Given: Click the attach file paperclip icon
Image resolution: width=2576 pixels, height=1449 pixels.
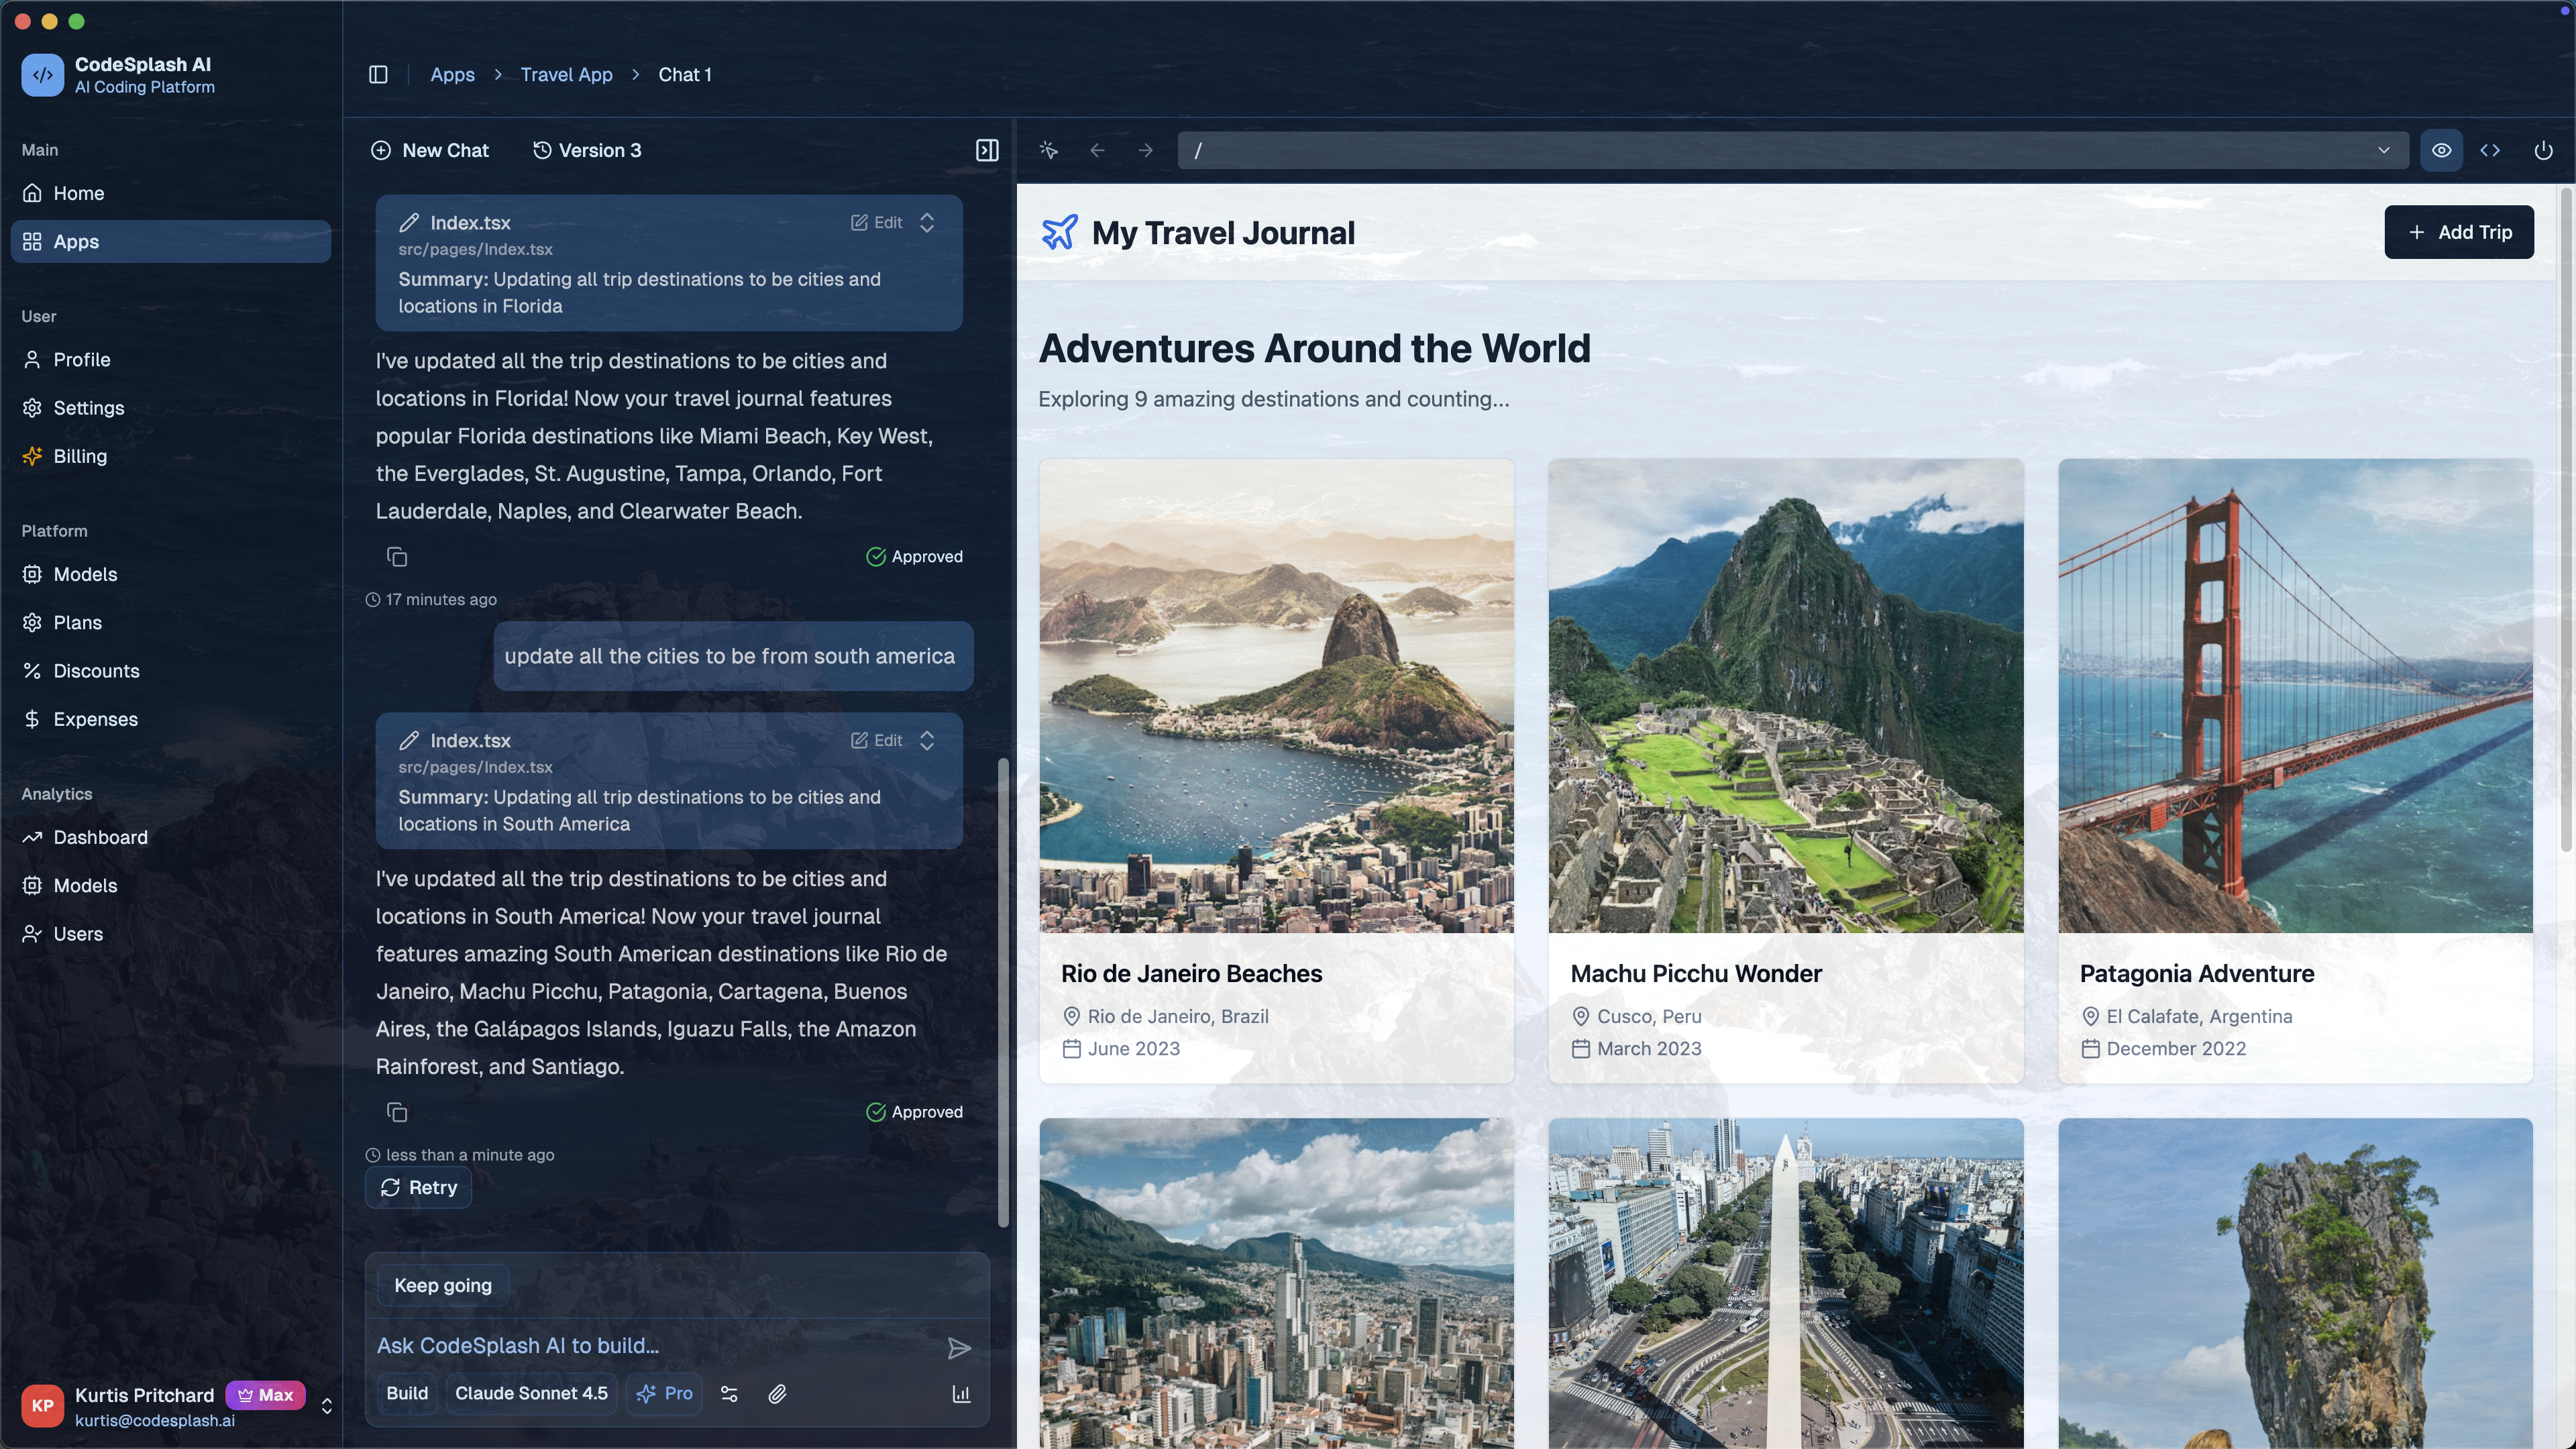Looking at the screenshot, I should 777,1394.
